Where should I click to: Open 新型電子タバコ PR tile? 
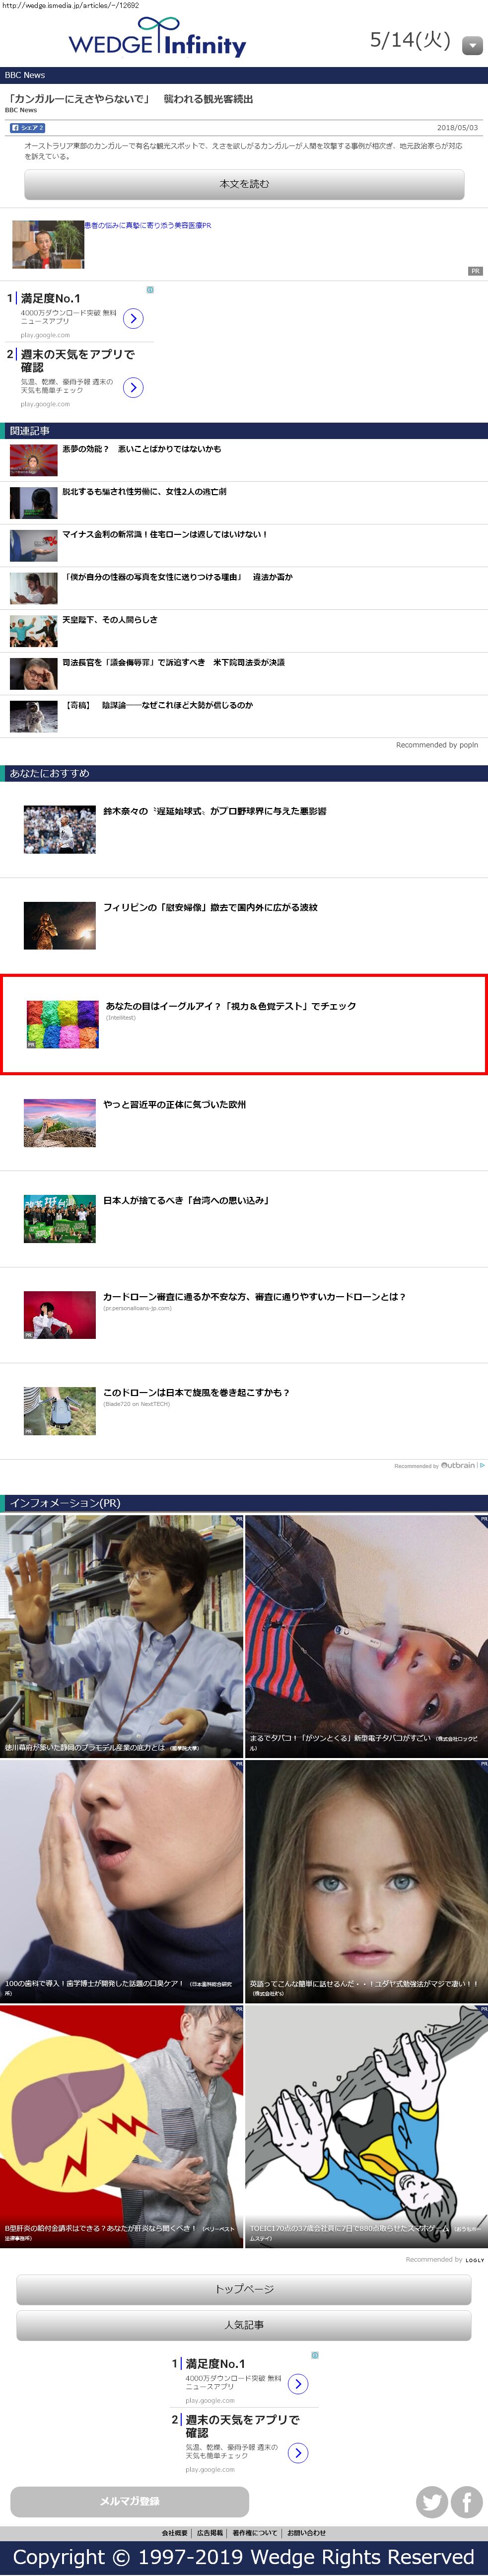pos(367,1635)
